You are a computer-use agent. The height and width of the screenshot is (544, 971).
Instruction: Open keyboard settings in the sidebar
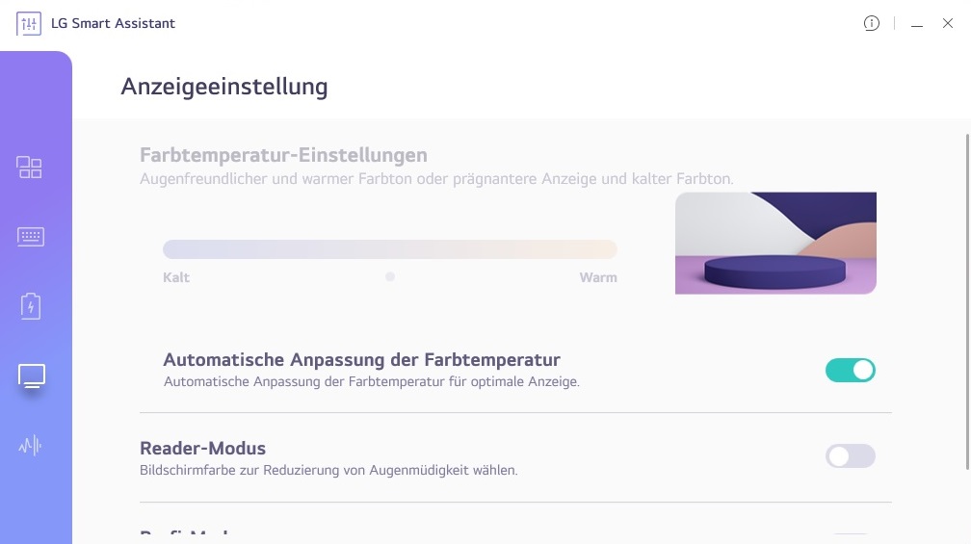tap(30, 237)
